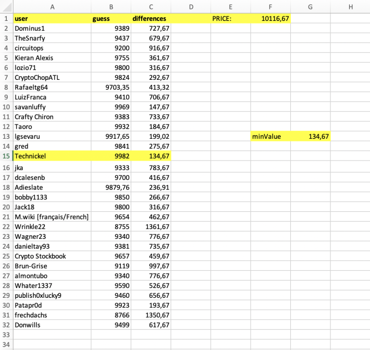Click the select-all corner triangle

click(x=7, y=7)
